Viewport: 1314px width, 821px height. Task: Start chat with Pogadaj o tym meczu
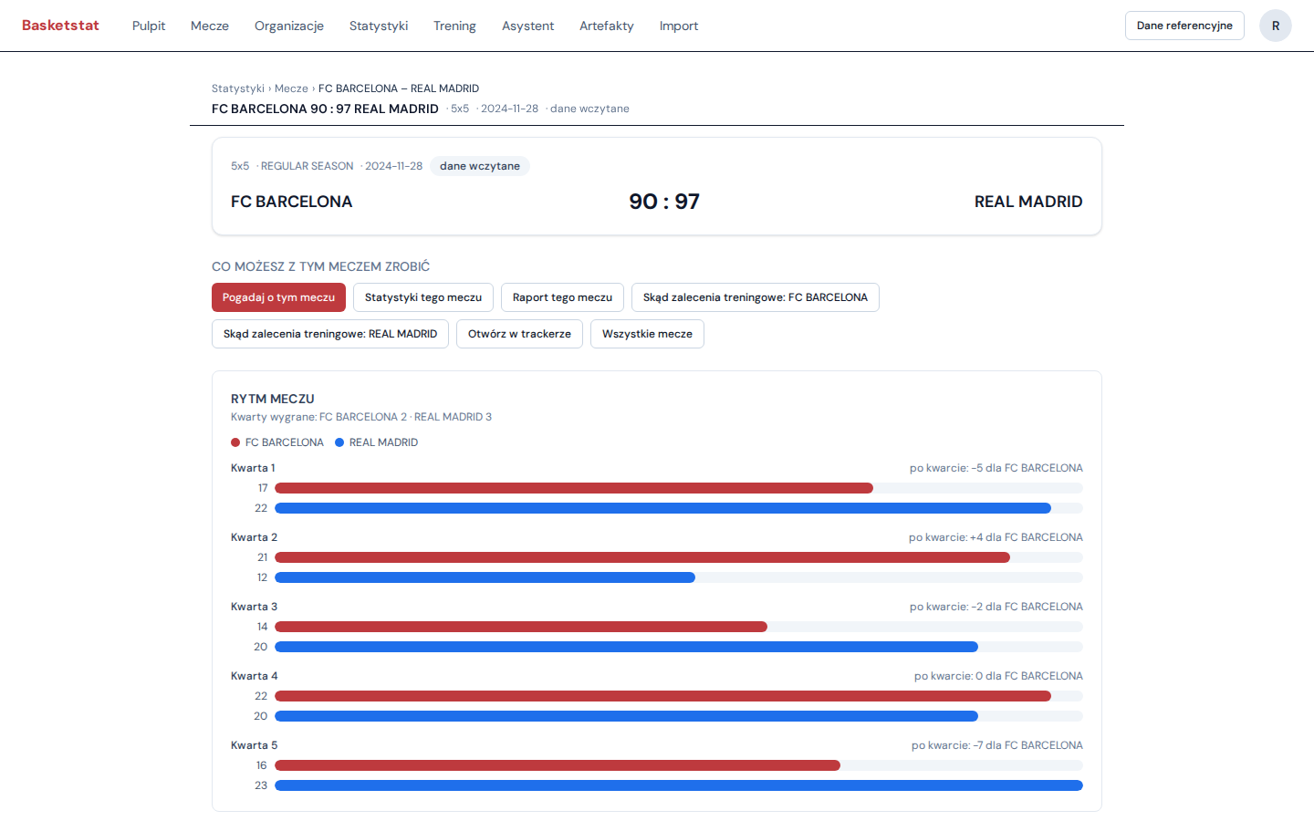click(278, 297)
